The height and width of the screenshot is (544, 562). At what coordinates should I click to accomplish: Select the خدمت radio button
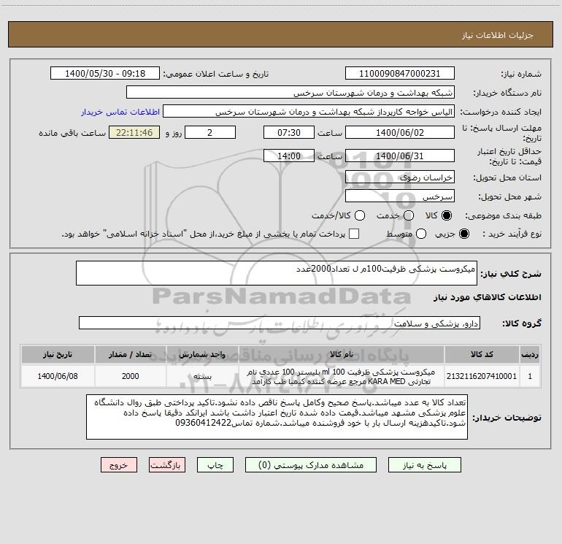coord(409,215)
